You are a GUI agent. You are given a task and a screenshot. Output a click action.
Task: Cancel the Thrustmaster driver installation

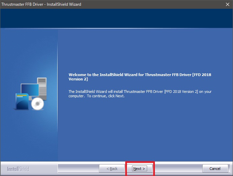[215, 169]
